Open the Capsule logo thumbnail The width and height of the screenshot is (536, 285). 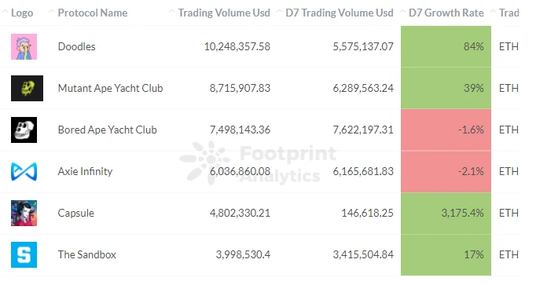[24, 214]
